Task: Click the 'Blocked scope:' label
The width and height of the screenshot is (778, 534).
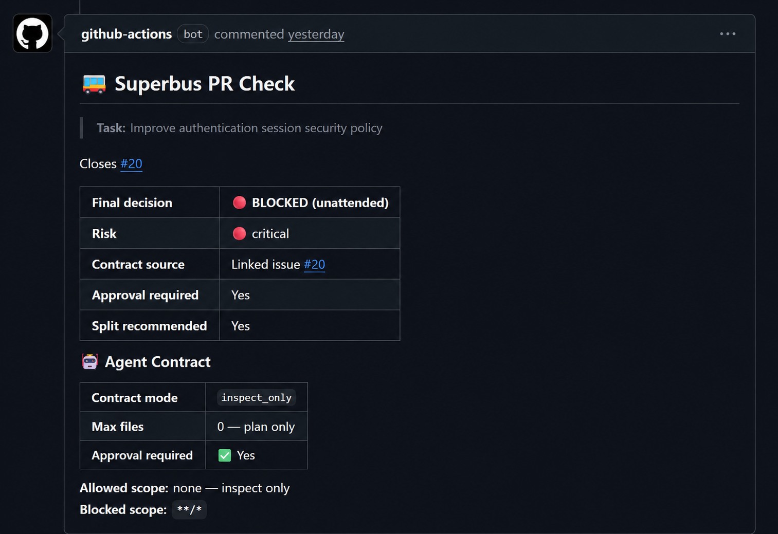Action: (x=123, y=509)
